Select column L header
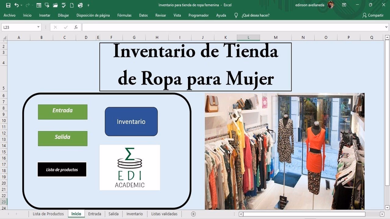Screen dimensions: 390x219 (248, 37)
